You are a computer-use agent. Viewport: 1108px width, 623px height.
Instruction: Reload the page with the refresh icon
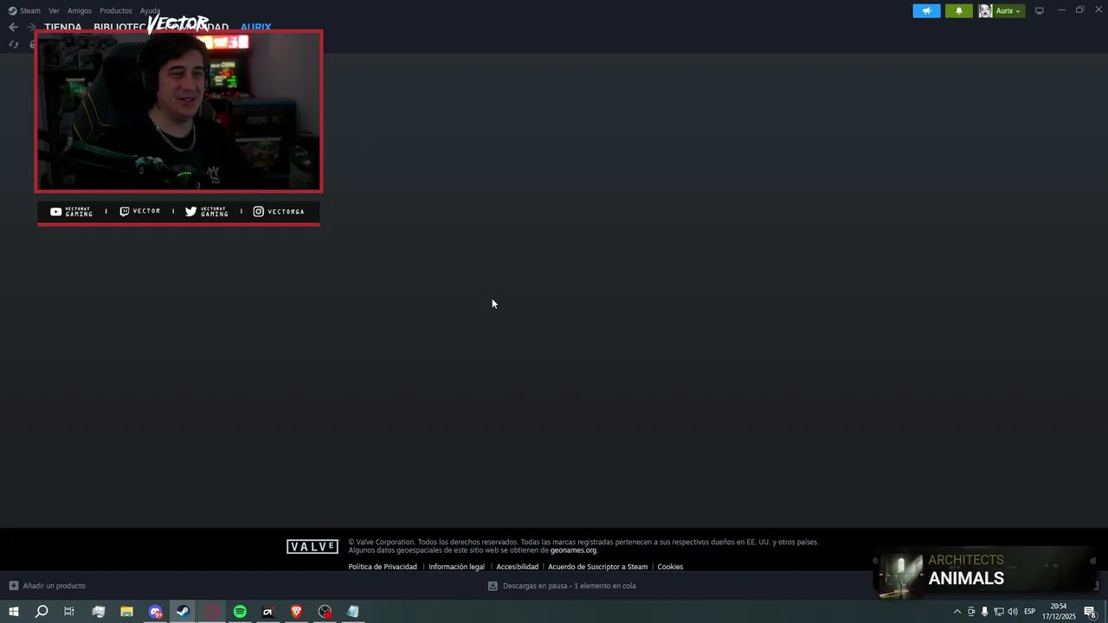[x=13, y=44]
